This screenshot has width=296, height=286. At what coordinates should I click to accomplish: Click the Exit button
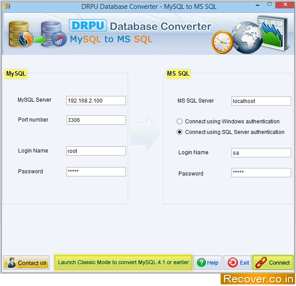[x=238, y=263]
